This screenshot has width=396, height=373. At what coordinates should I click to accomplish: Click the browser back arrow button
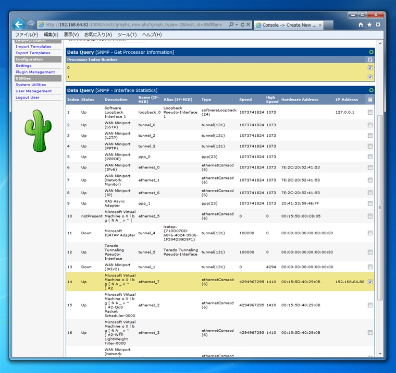19,25
